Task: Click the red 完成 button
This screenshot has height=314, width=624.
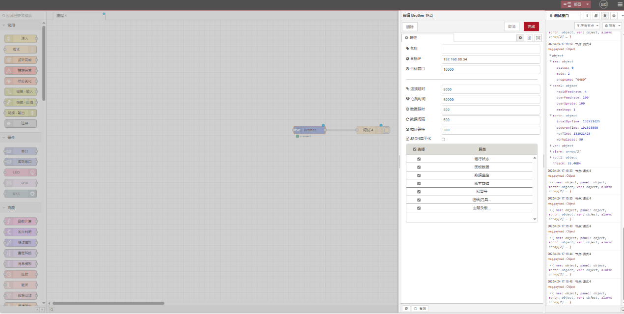Action: click(x=531, y=27)
